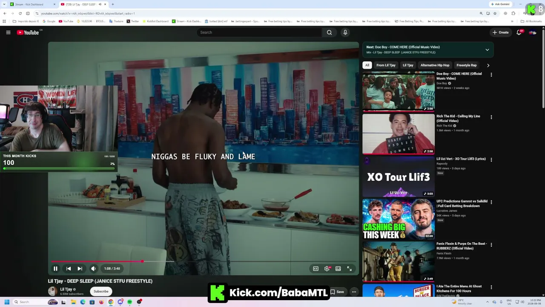The width and height of the screenshot is (545, 307).
Task: Open the Lil Tjay channel avatar
Action: point(52,291)
